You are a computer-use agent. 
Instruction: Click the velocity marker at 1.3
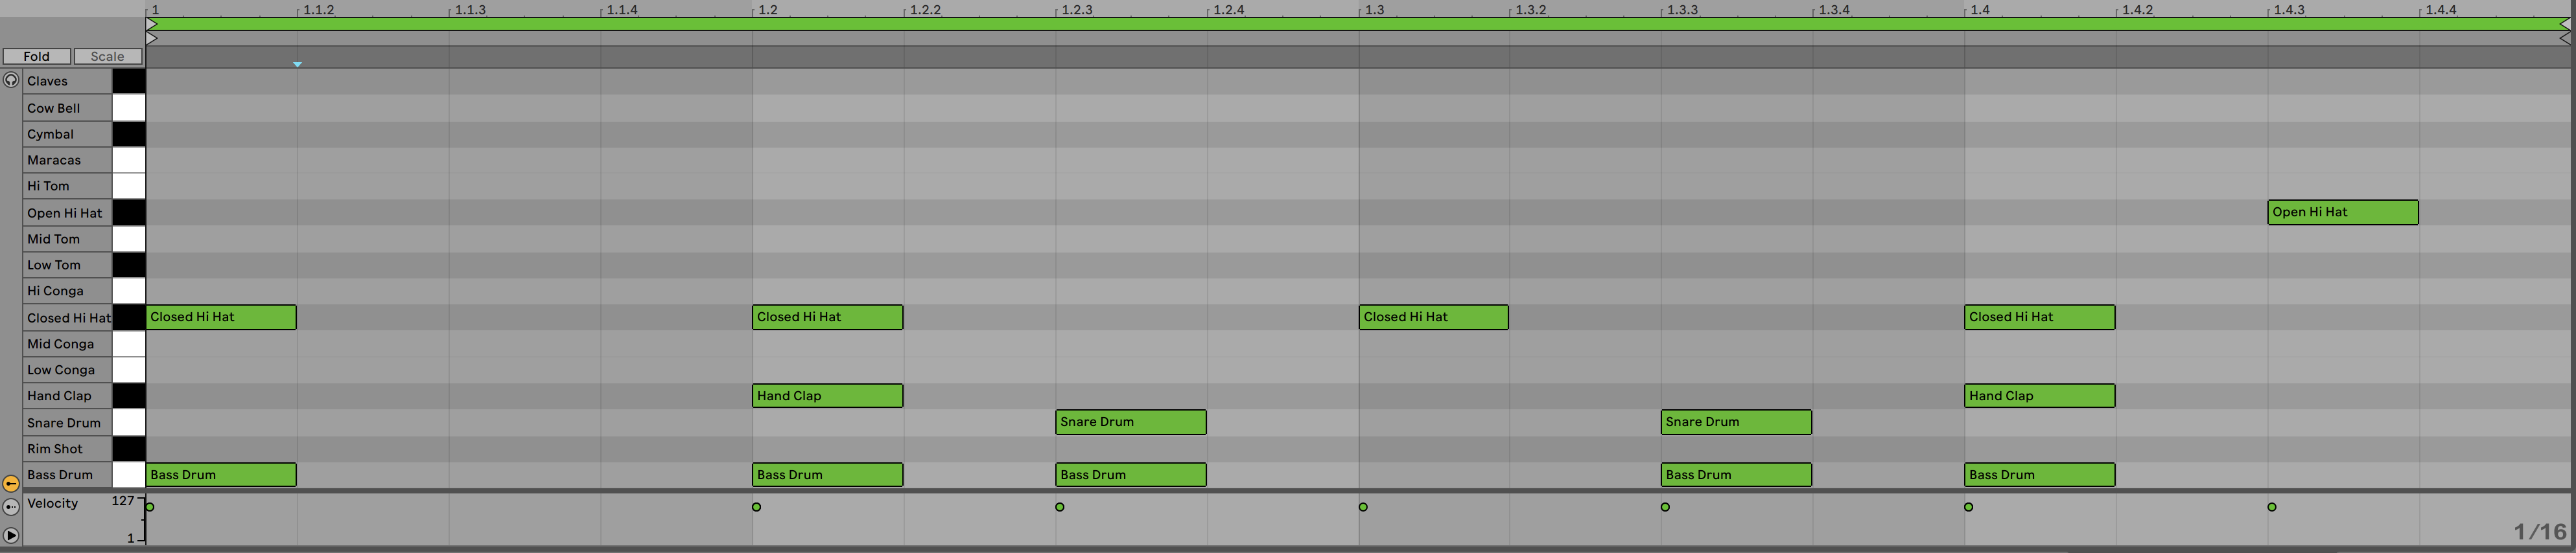[x=1363, y=507]
